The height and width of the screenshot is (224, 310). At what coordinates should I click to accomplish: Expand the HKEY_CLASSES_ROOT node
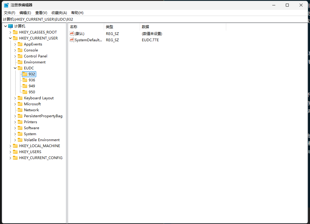10,32
